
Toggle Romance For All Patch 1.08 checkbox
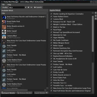tap(51, 22)
